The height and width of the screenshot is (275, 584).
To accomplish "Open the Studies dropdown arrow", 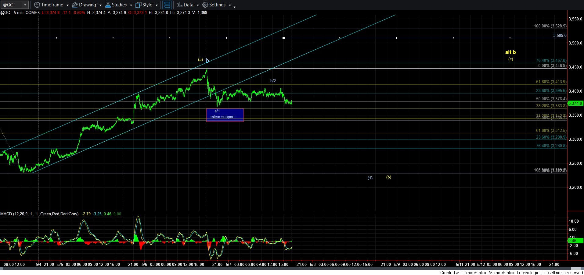I will (x=131, y=5).
